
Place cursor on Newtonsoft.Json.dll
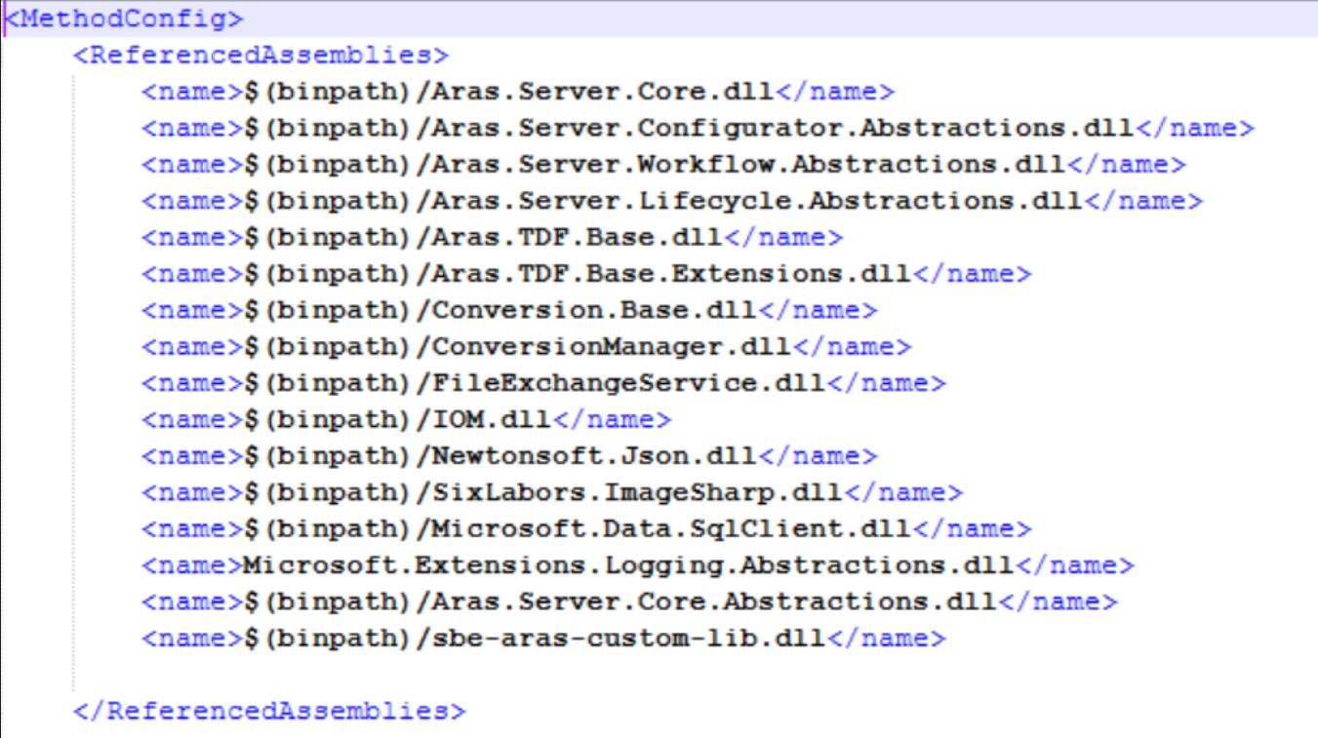(593, 455)
